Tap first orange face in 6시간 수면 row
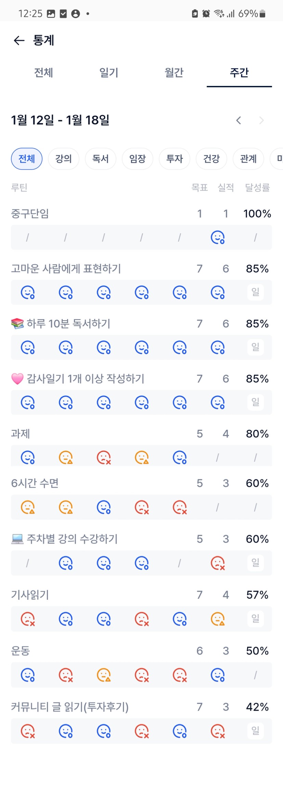This screenshot has height=800, width=283. 28,507
